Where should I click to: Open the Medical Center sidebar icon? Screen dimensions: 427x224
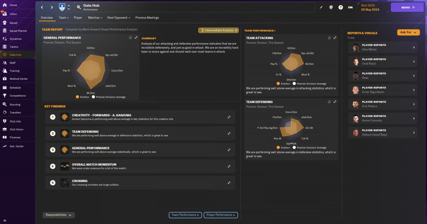click(x=5, y=79)
